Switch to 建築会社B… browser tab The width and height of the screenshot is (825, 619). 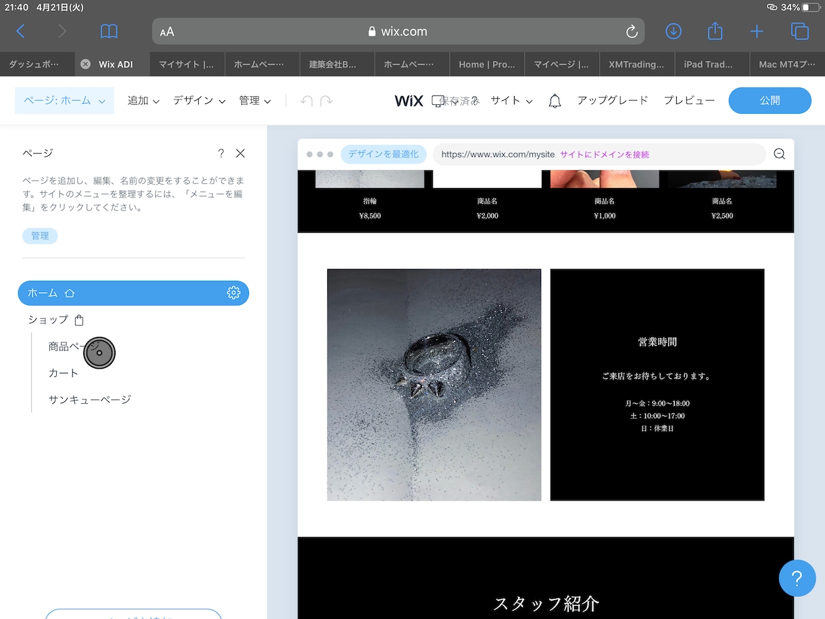coord(337,64)
